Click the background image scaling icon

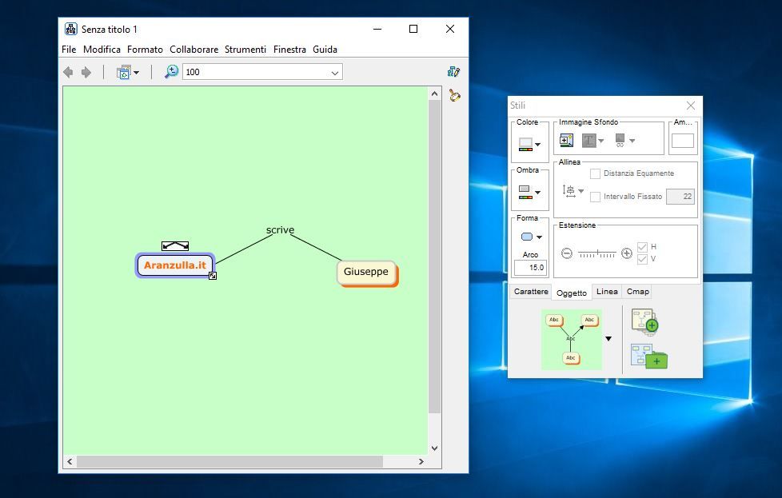tap(620, 141)
